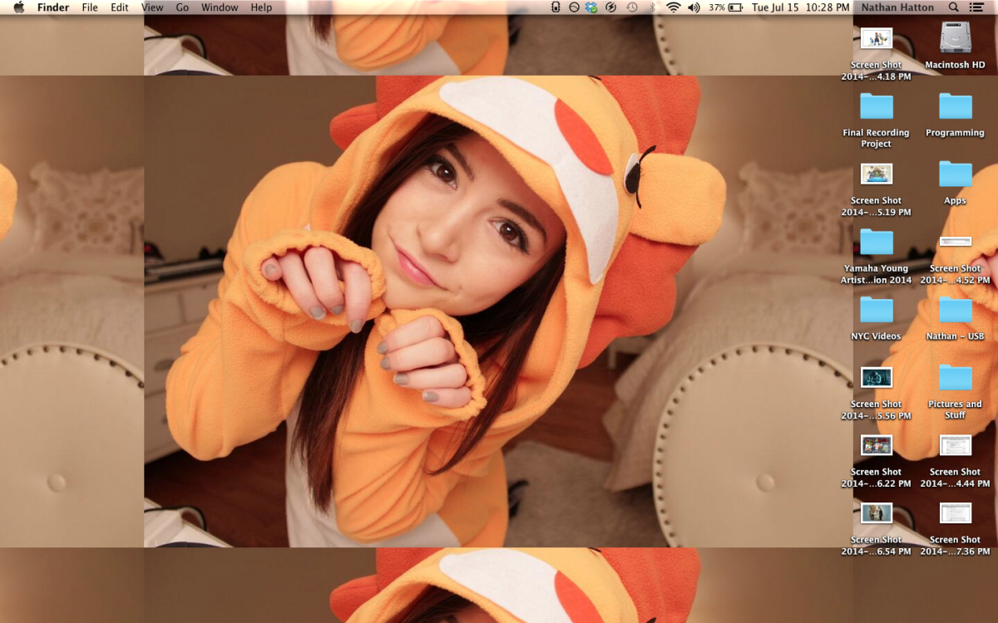Select the Nathan - USB folder
The height and width of the screenshot is (623, 998).
pos(955,310)
